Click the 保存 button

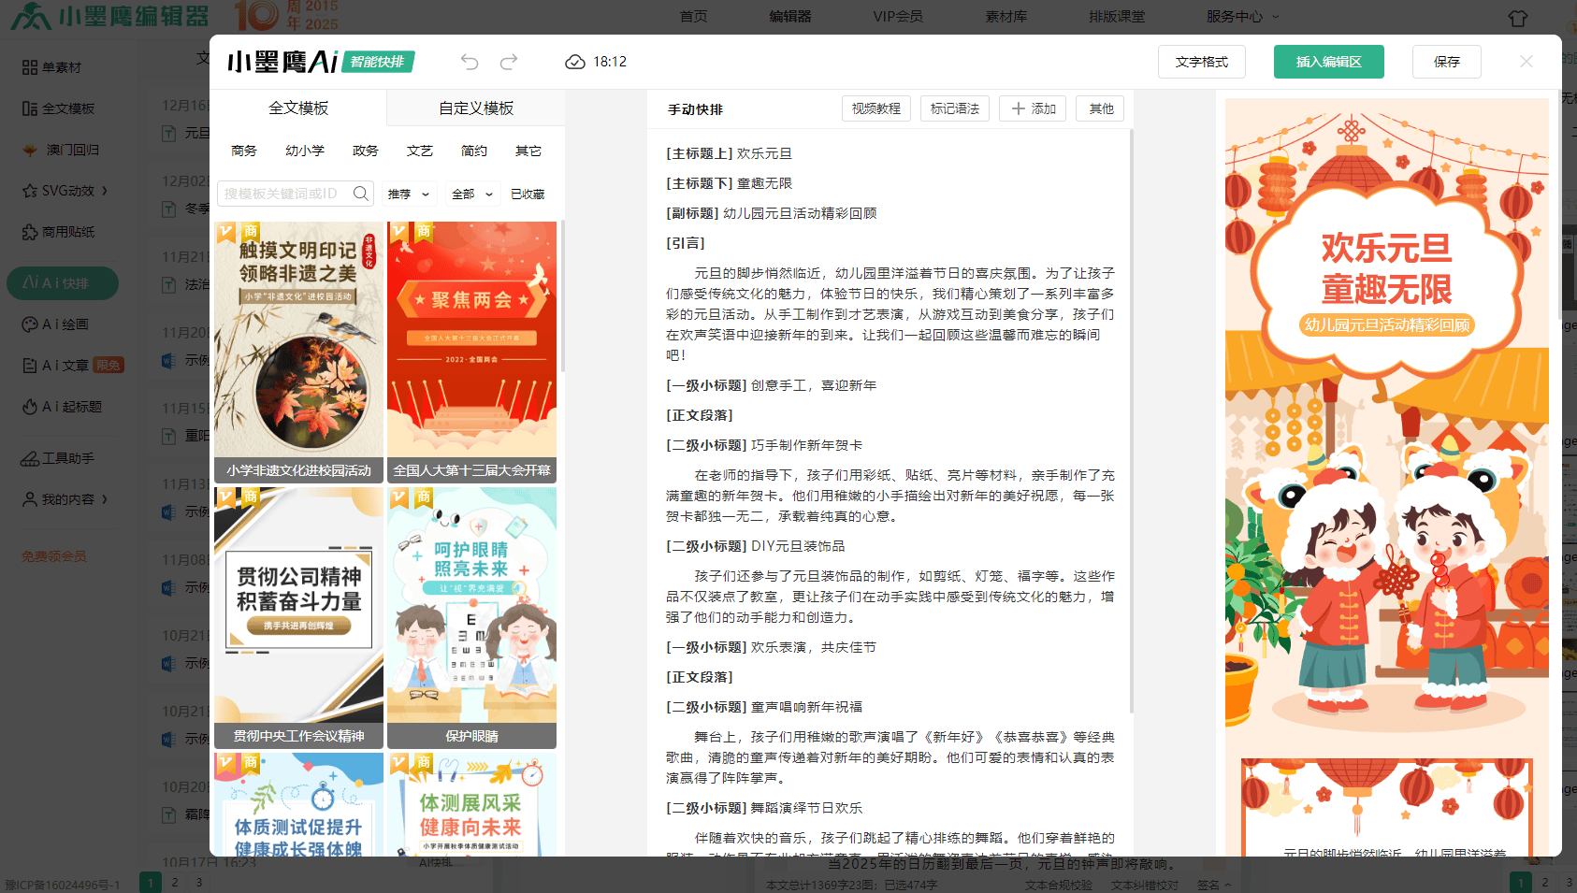[1447, 62]
